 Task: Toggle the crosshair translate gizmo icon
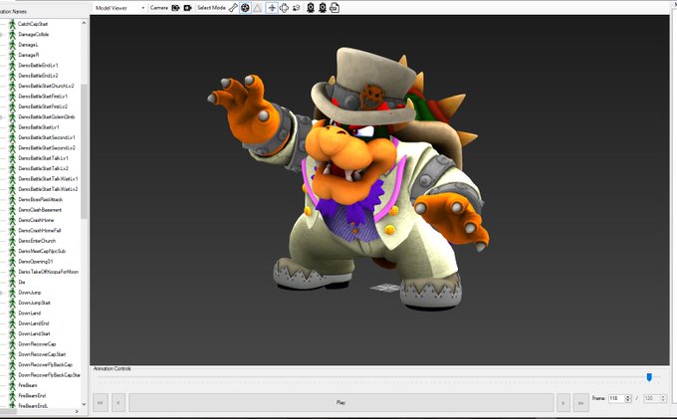coord(272,8)
